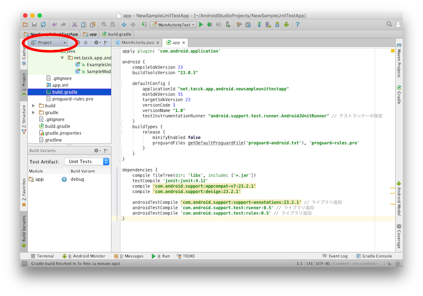Debug the app with the green bug icon
423x296 pixels.
coord(210,24)
